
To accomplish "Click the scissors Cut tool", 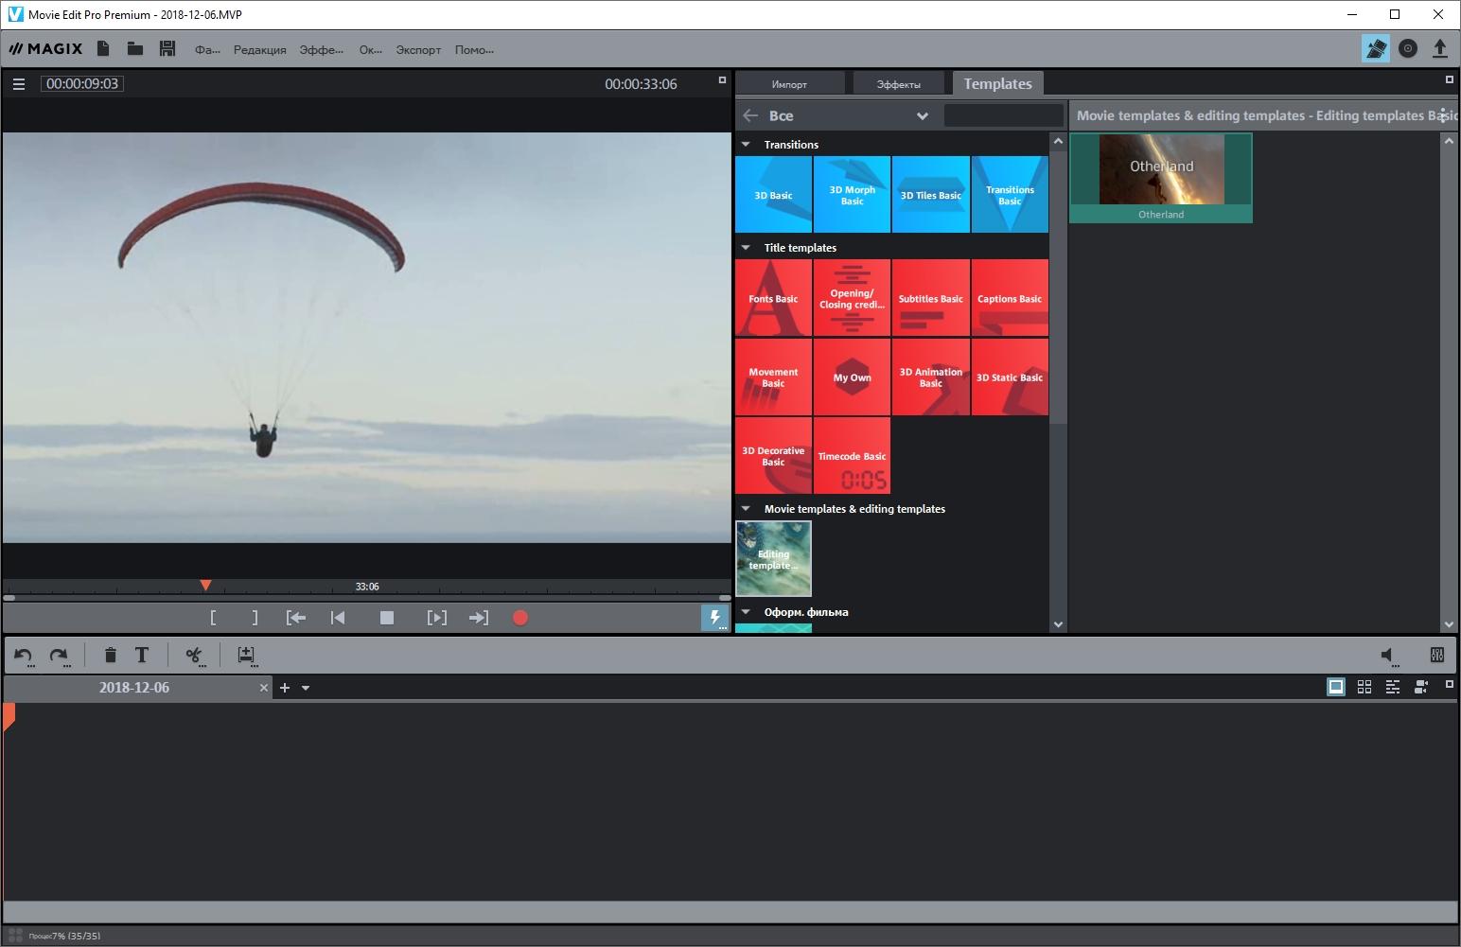I will click(194, 655).
